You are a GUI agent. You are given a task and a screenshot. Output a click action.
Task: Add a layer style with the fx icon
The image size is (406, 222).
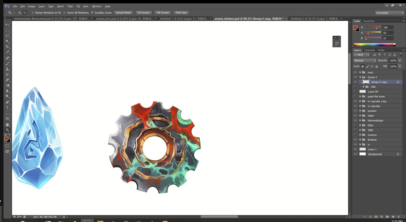pyautogui.click(x=370, y=217)
